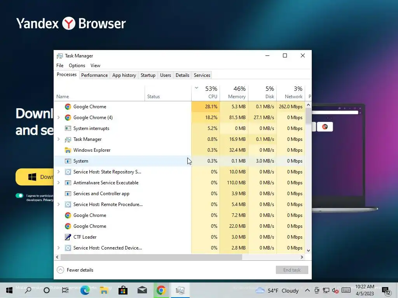Switch to the Startup tab

(x=148, y=75)
